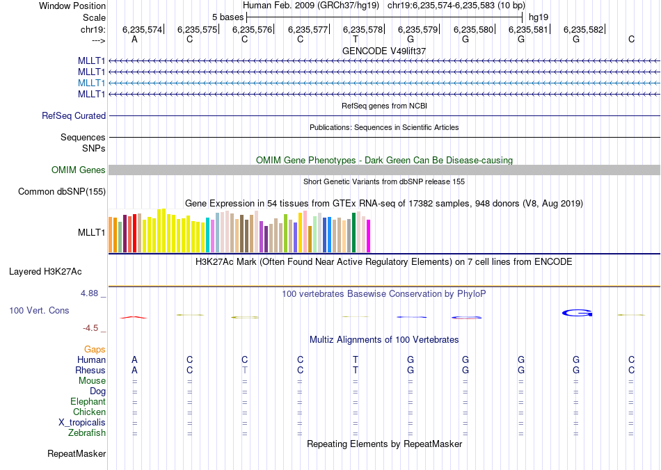Open the RefSeq Curated track label
Screen dimensions: 661x470
(x=74, y=116)
